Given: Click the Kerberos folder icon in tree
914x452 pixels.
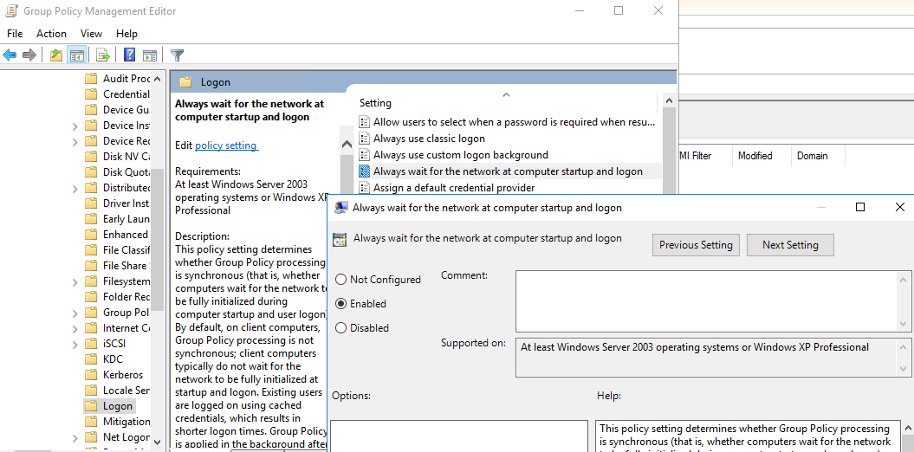Looking at the screenshot, I should (90, 375).
